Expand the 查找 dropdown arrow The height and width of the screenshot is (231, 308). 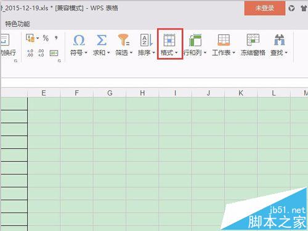tap(286, 53)
